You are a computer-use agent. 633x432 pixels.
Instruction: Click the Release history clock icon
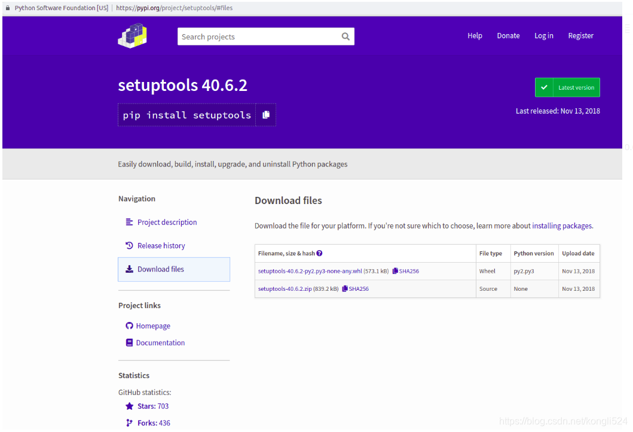point(129,245)
